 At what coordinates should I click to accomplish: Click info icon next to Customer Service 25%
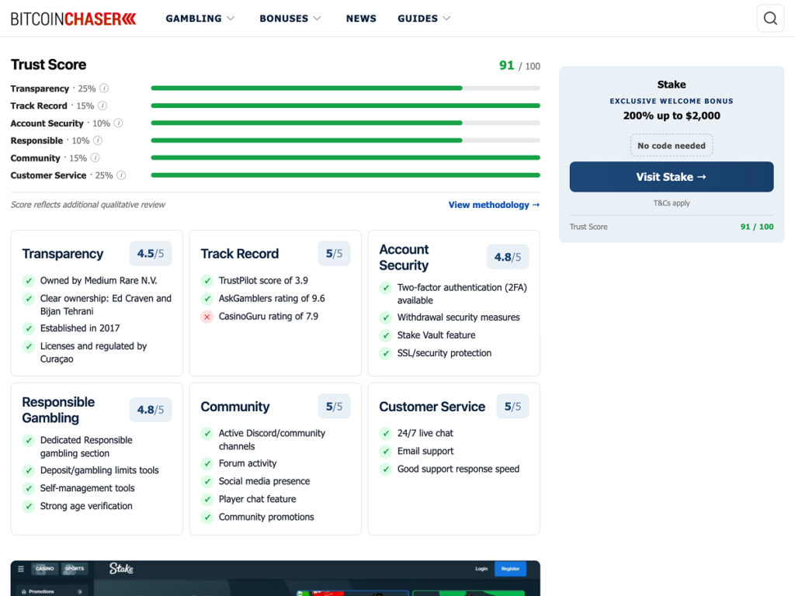tap(121, 175)
